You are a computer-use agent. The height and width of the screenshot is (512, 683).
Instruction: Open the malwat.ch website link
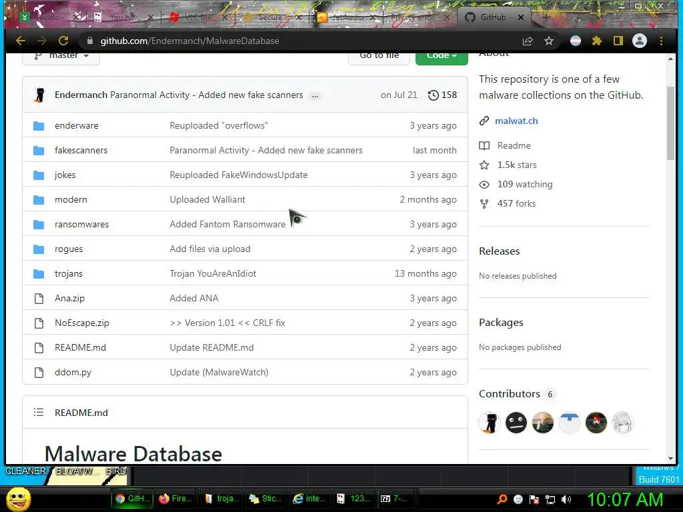point(516,121)
